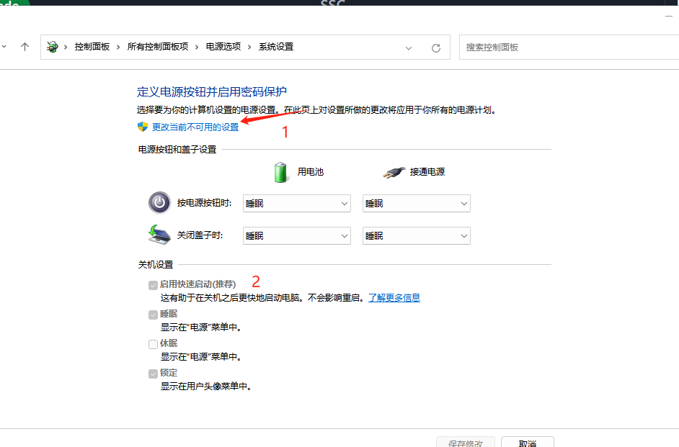Expand chevron after 电源选项 breadcrumb
This screenshot has width=679, height=447.
pos(249,47)
